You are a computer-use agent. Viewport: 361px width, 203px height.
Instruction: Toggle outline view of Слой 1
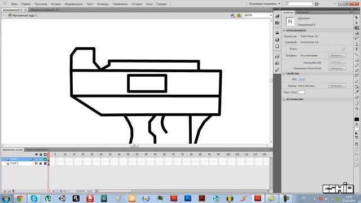coord(45,159)
